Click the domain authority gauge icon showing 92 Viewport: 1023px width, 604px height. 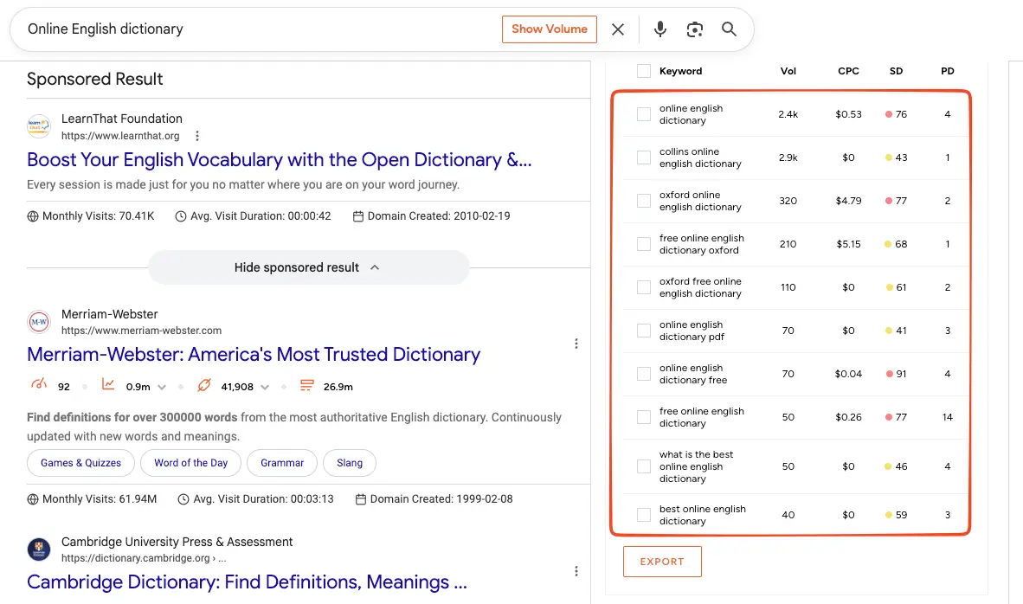coord(39,385)
